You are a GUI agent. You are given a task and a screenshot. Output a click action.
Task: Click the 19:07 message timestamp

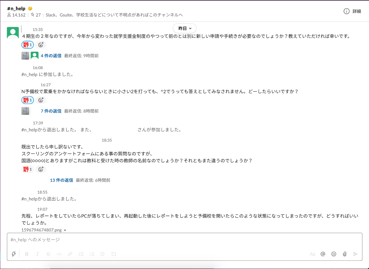(42, 209)
